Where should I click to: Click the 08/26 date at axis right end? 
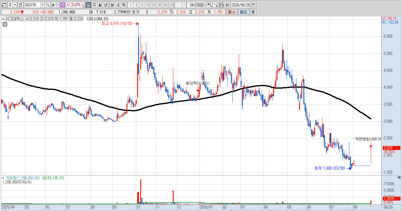point(388,207)
